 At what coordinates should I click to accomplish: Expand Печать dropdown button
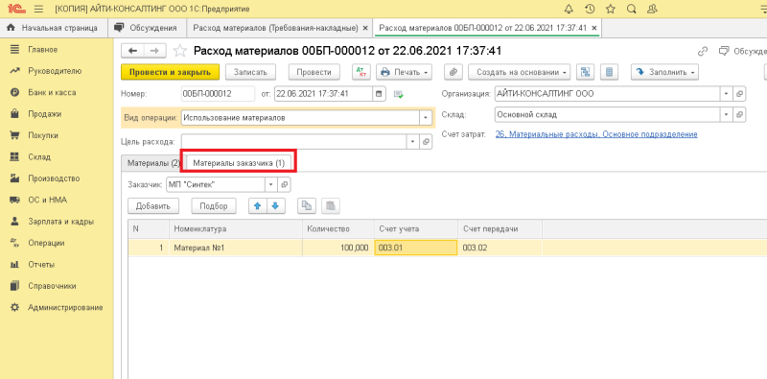tap(404, 72)
